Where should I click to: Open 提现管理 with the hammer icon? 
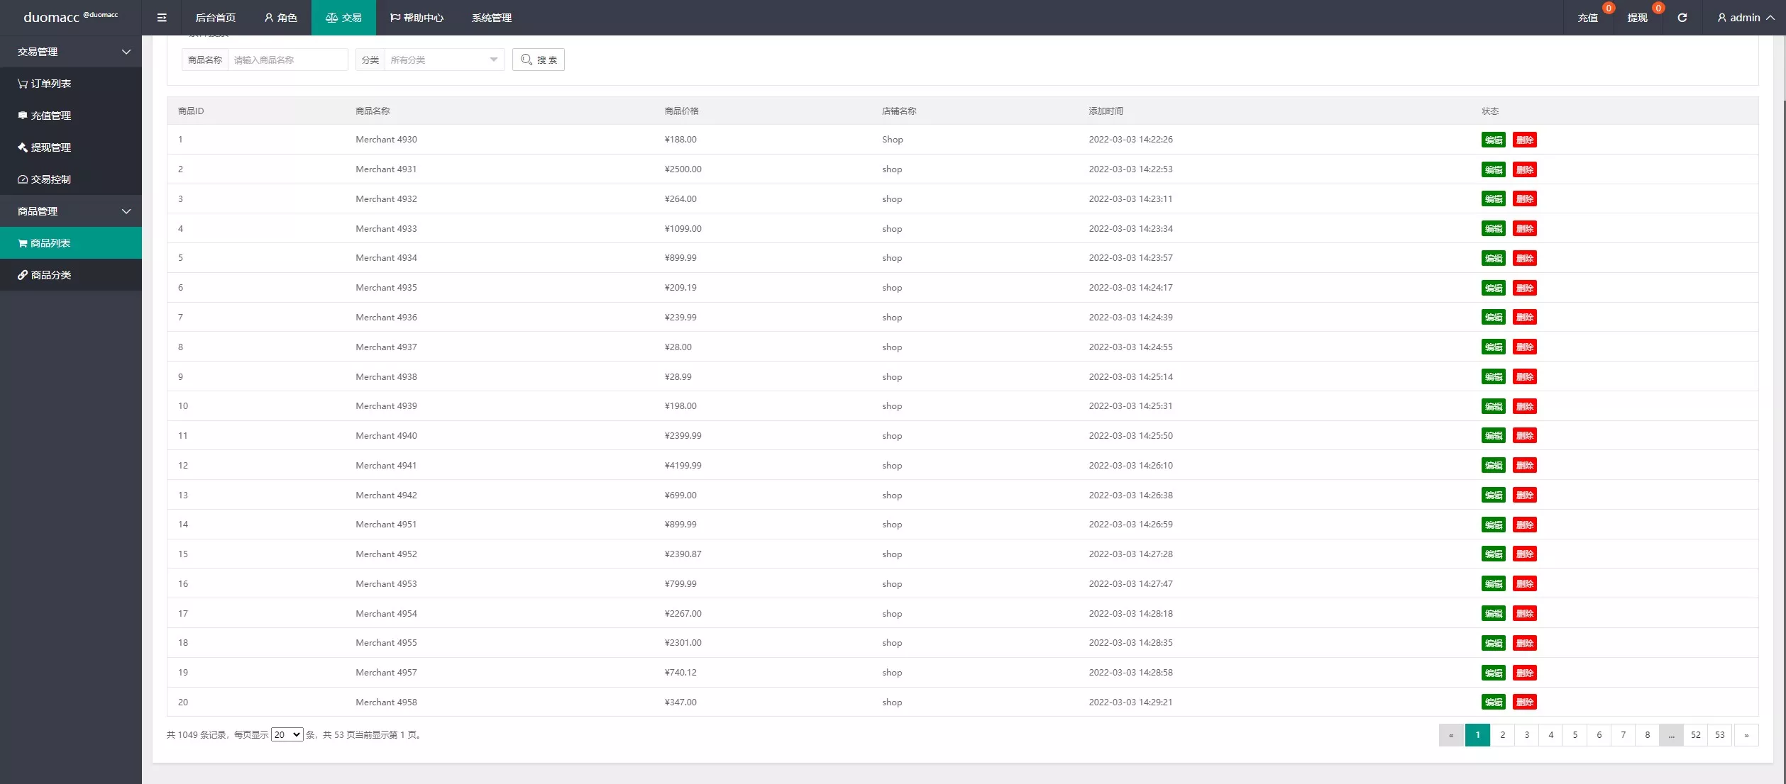(x=45, y=147)
